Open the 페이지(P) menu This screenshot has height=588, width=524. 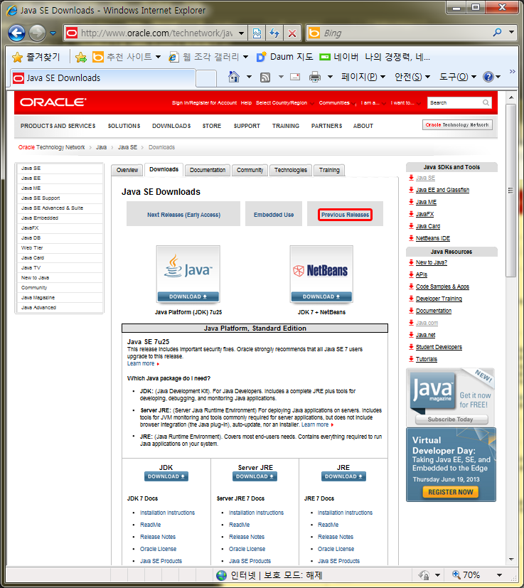[x=363, y=77]
